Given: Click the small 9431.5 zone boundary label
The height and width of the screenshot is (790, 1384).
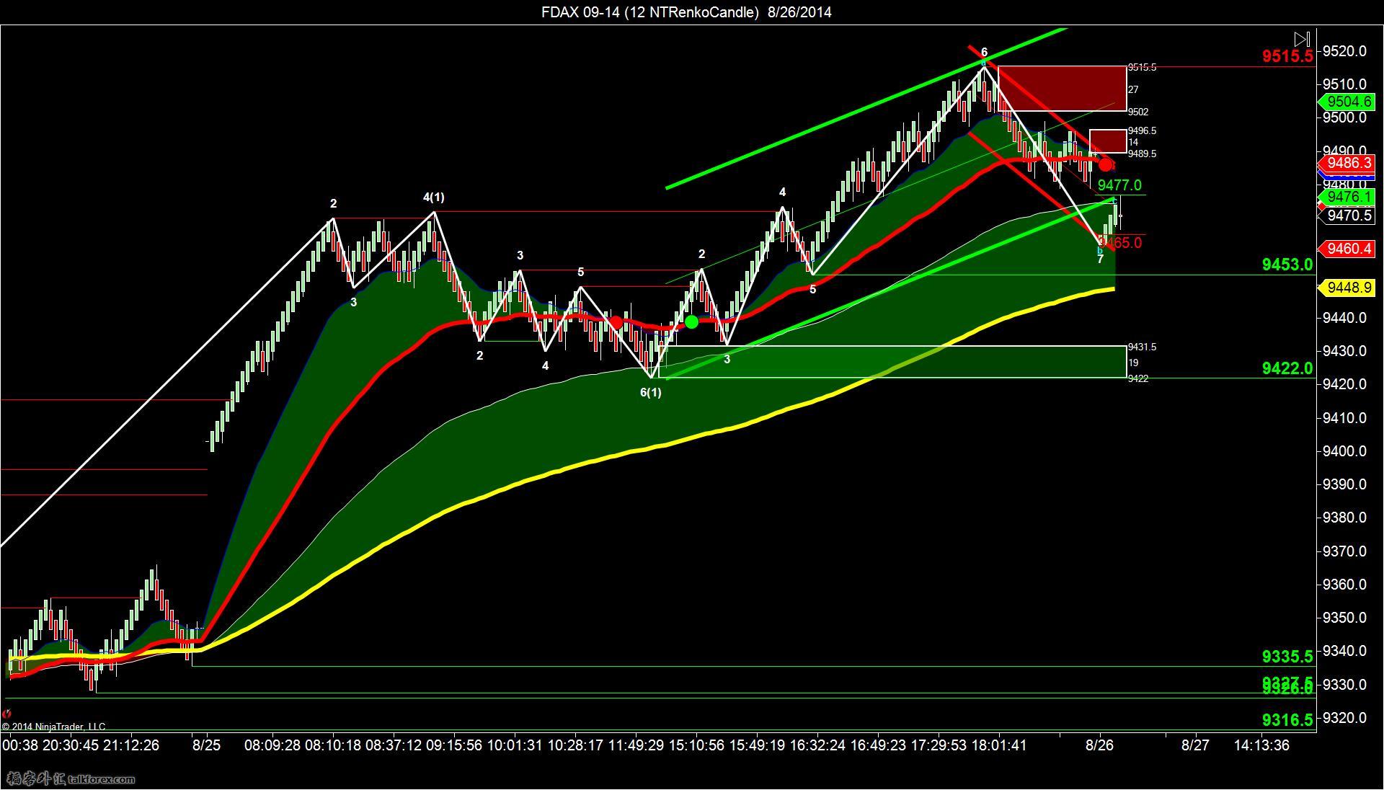Looking at the screenshot, I should coord(1142,347).
